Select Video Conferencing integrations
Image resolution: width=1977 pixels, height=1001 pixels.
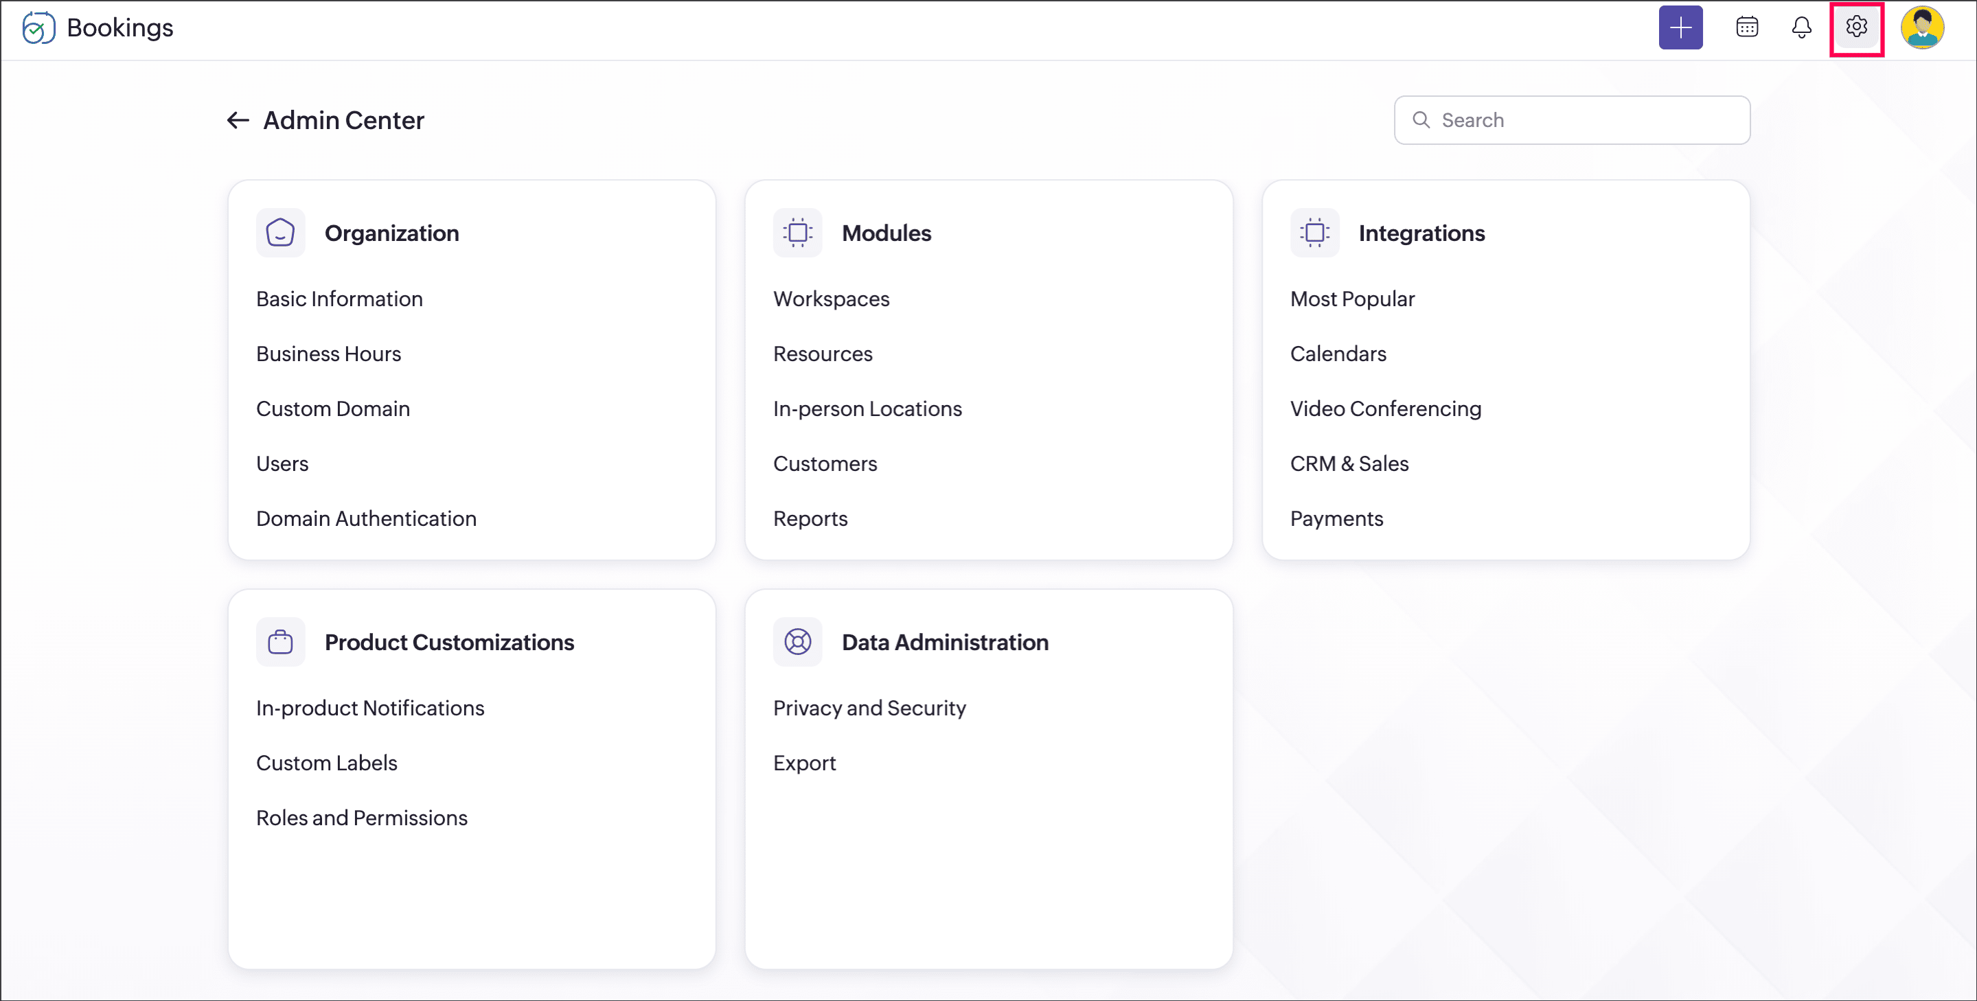(1385, 409)
